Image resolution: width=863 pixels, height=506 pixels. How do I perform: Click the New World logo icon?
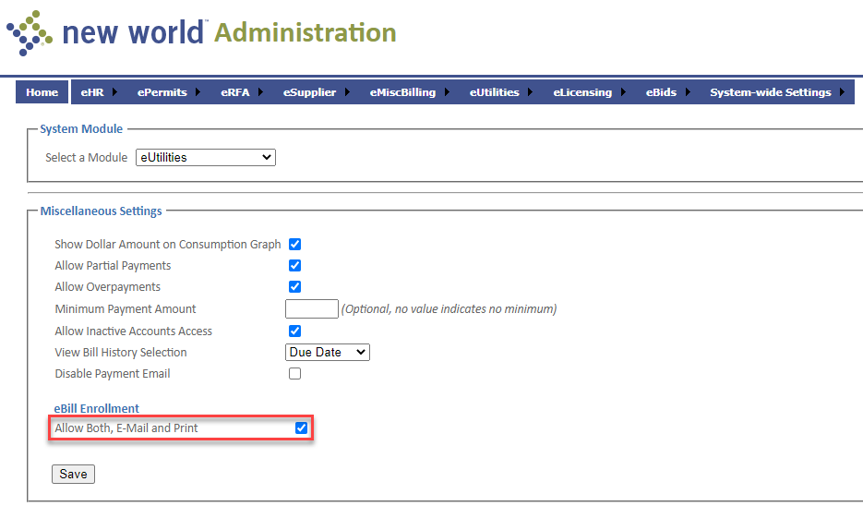click(29, 32)
